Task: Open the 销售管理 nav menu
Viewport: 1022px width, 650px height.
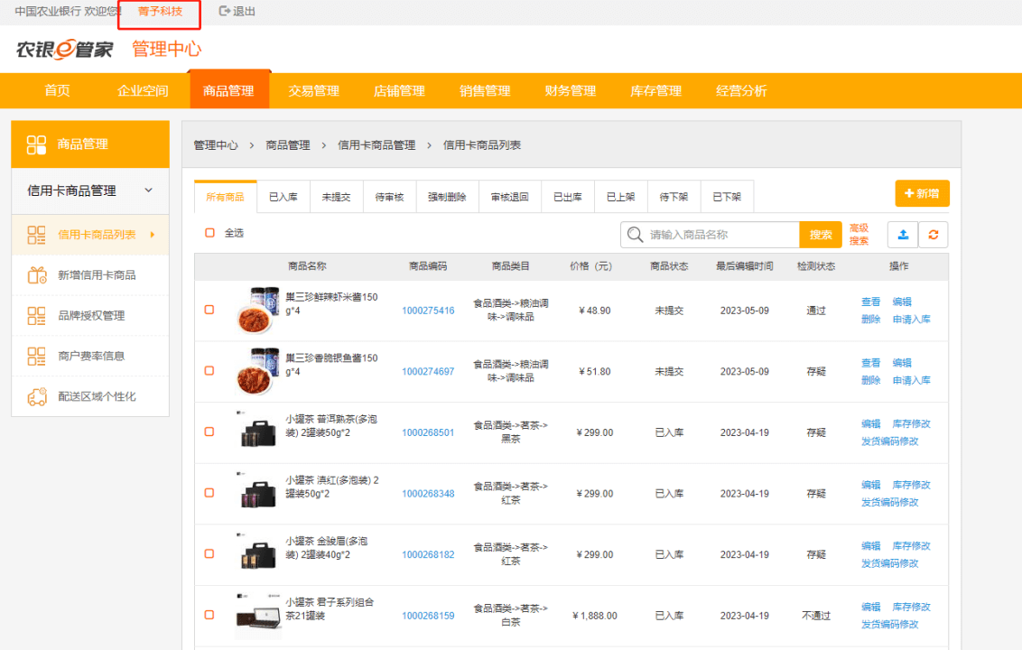Action: coord(485,90)
